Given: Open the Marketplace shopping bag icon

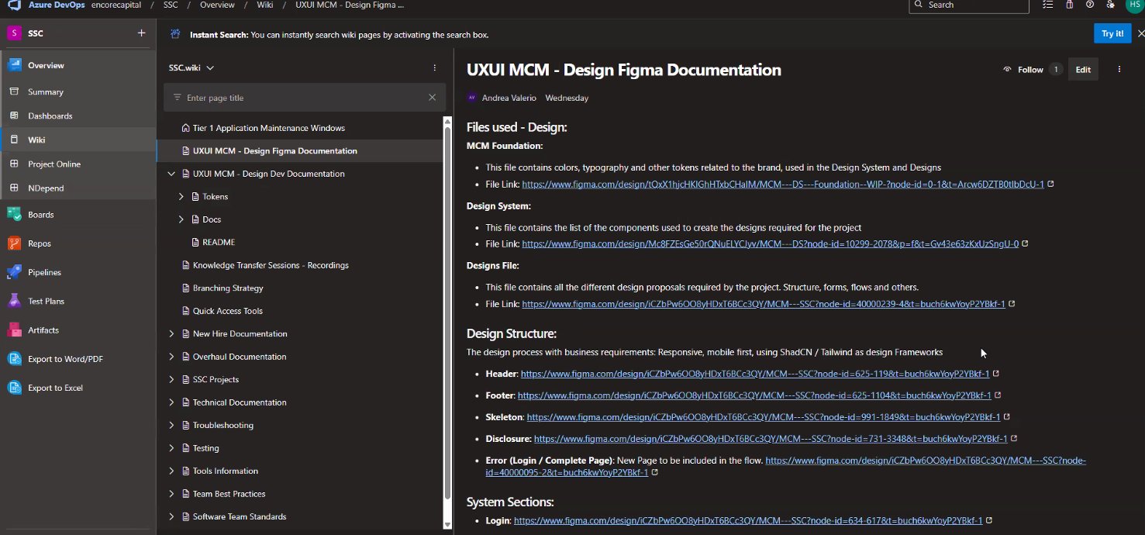Looking at the screenshot, I should (1070, 5).
